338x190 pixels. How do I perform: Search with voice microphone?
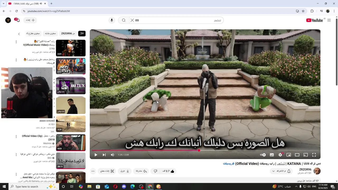112,20
